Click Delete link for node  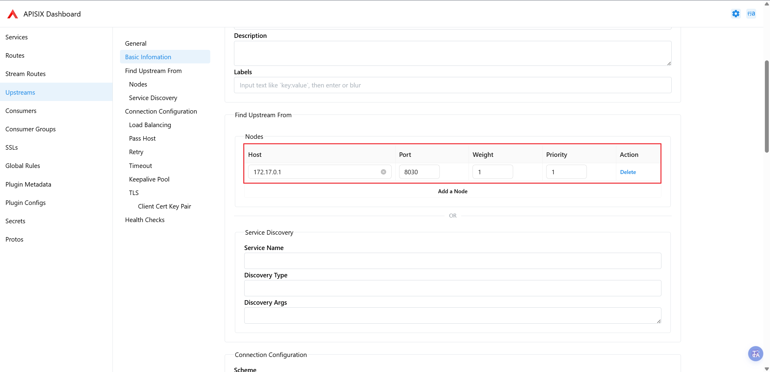[628, 172]
